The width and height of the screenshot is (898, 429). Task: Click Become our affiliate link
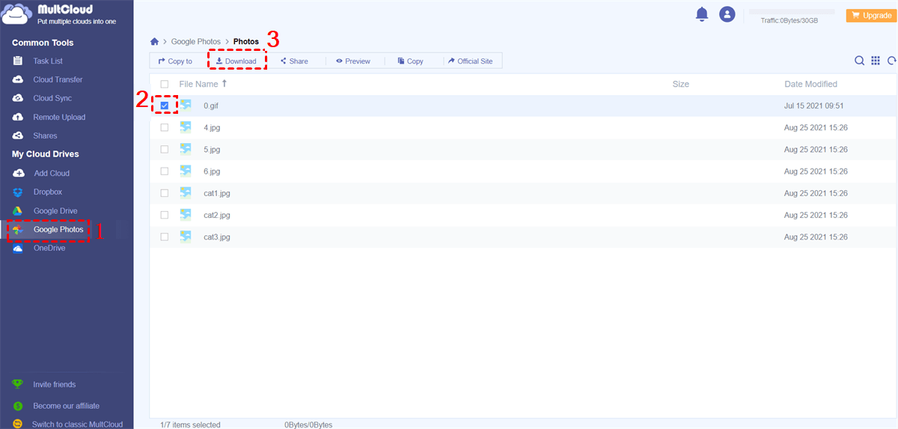(x=66, y=406)
